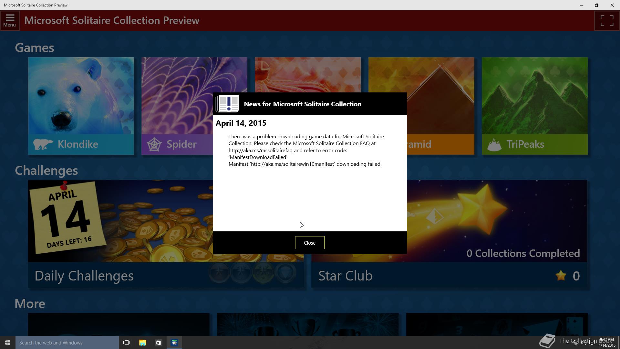The height and width of the screenshot is (349, 620).
Task: Open the hamburger Menu button
Action: tap(10, 21)
